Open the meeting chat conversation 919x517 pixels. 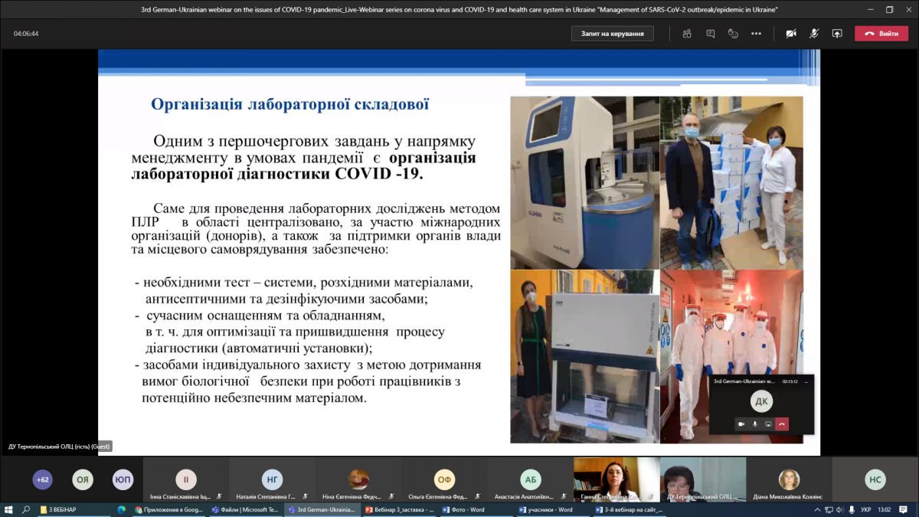(x=711, y=34)
